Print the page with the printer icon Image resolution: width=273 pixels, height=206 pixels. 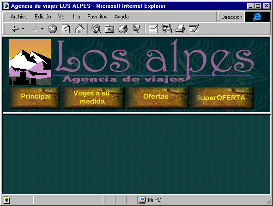[x=180, y=29]
